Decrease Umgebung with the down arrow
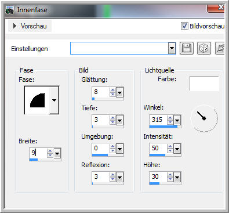Image resolution: width=229 pixels, height=213 pixels. pos(112,151)
